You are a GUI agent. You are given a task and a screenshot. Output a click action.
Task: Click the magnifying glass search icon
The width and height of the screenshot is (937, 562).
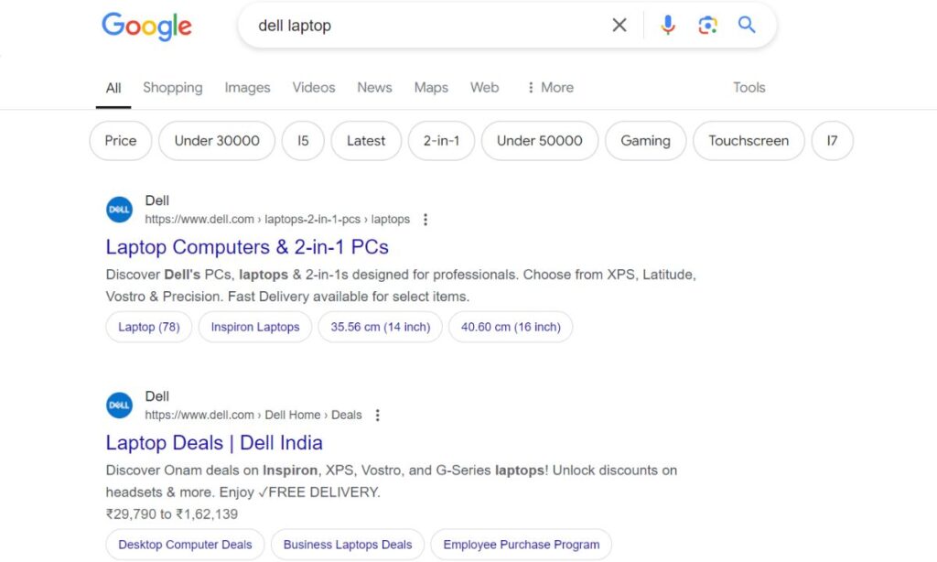click(x=747, y=25)
